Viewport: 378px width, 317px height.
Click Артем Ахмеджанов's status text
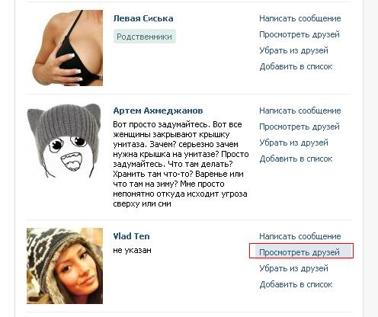[181, 164]
